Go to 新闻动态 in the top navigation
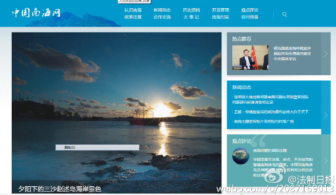This screenshot has width=336, height=195. (x=162, y=10)
